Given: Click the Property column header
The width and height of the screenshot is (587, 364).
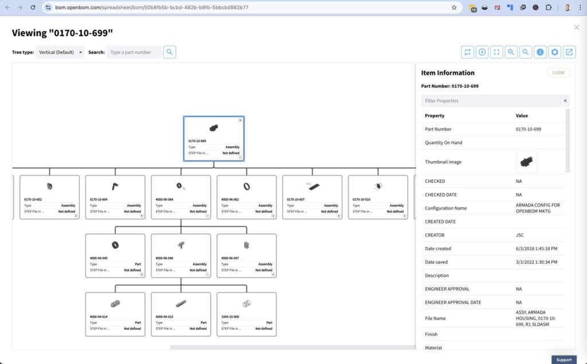Looking at the screenshot, I should (435, 116).
